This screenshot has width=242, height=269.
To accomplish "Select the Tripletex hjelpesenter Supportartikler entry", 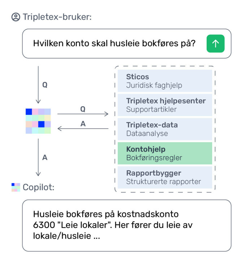I will [x=164, y=105].
